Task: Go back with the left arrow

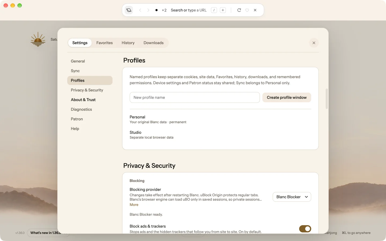Action: coord(140,10)
